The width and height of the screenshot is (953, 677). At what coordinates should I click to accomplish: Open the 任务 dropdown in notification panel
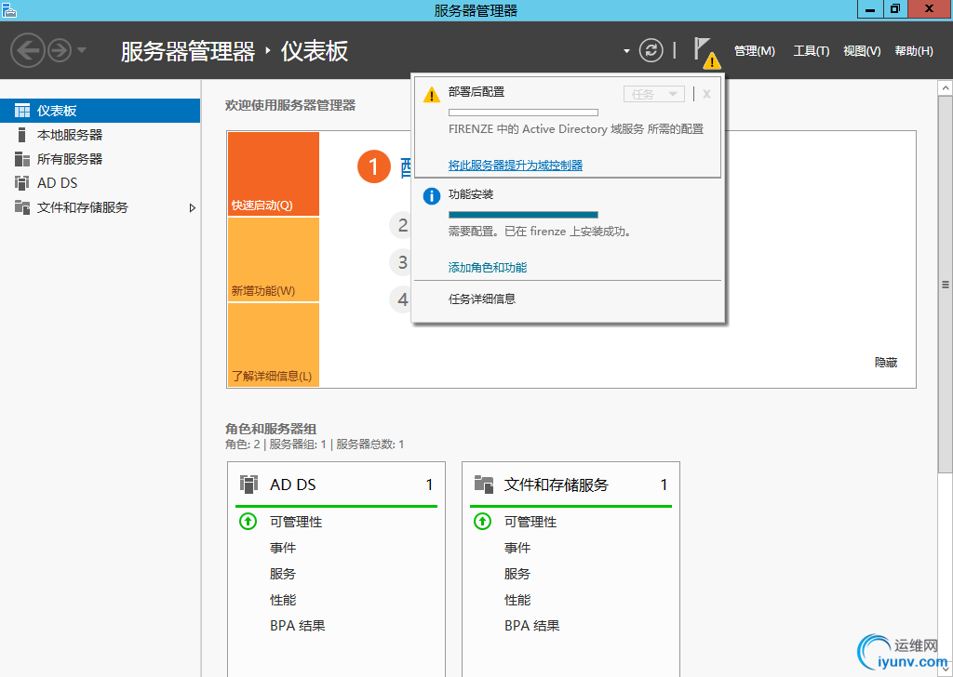[654, 94]
